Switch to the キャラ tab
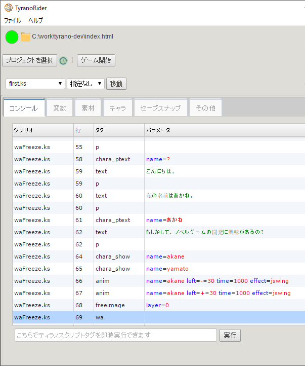Image resolution: width=305 pixels, height=366 pixels. coord(117,108)
